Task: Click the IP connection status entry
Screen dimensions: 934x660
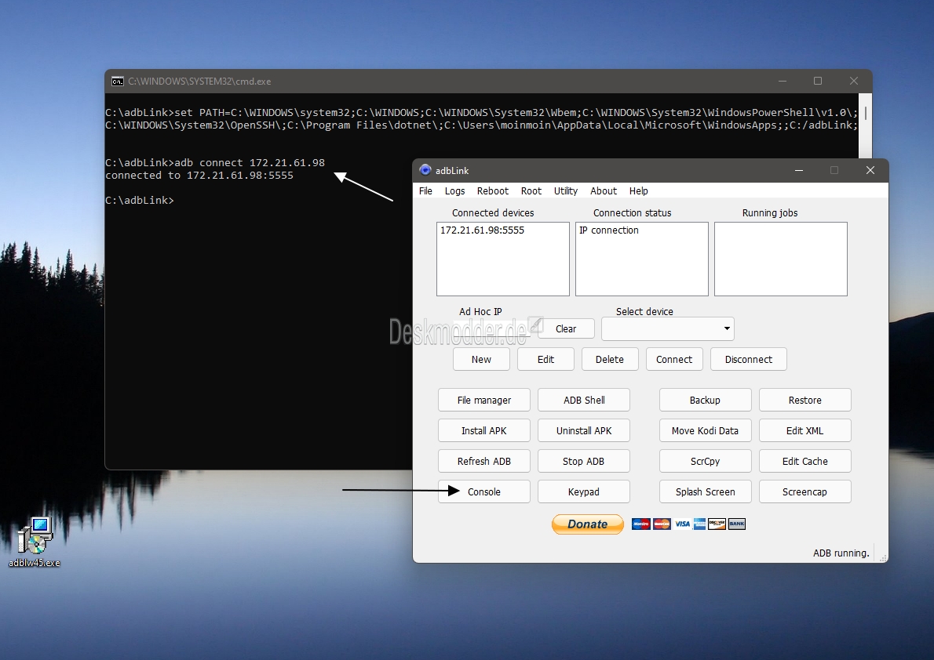Action: (x=609, y=230)
